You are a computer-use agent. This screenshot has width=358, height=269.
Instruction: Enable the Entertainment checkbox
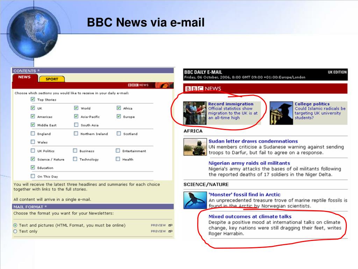[x=118, y=151]
